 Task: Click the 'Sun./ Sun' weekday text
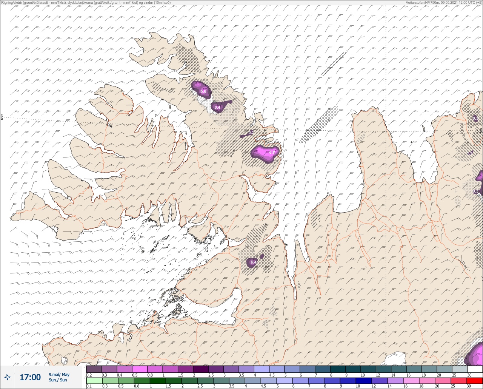tap(58, 380)
